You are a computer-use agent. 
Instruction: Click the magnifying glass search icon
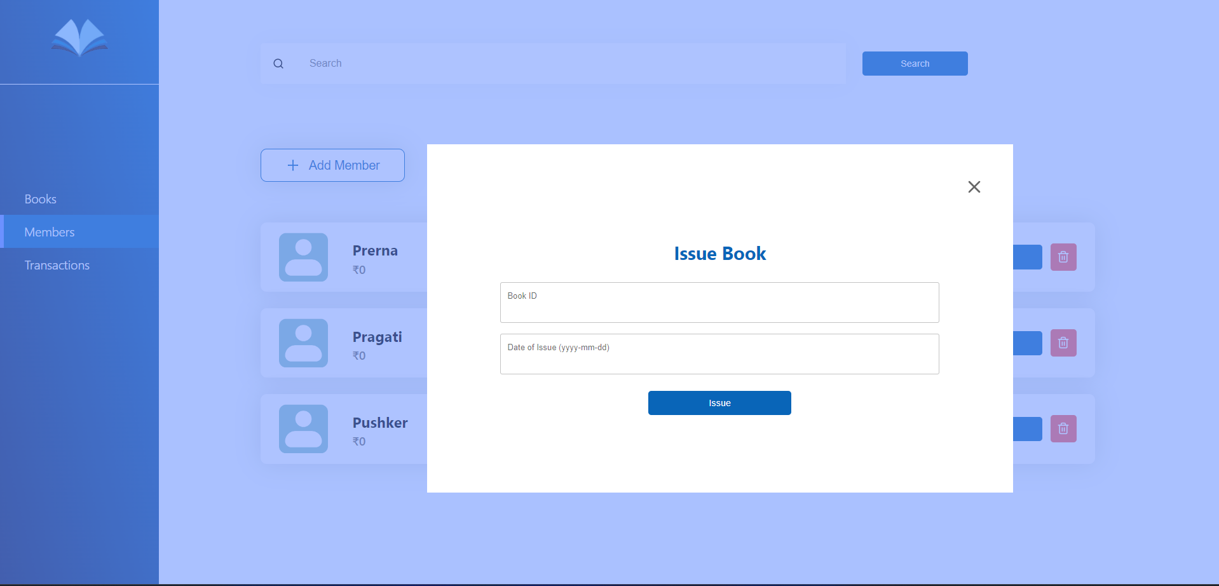(278, 64)
